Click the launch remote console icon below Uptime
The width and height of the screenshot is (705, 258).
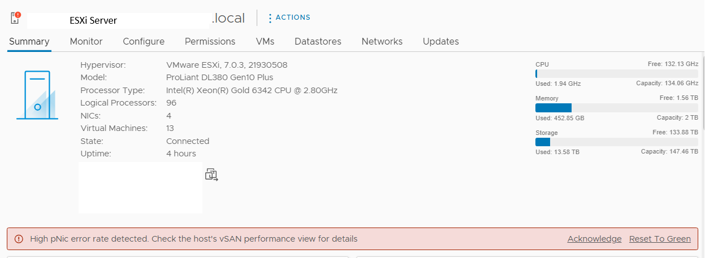pos(211,174)
